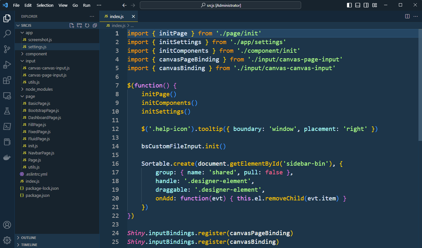The height and width of the screenshot is (248, 422).
Task: Toggle the secondary side bar visibility
Action: (x=366, y=5)
